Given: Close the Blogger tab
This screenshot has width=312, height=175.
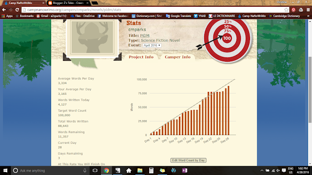Looking at the screenshot, I should [87, 3].
